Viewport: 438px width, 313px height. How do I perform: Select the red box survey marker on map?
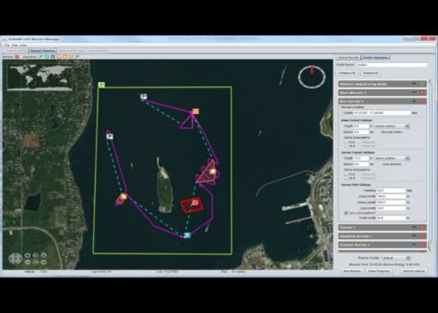pyautogui.click(x=192, y=204)
